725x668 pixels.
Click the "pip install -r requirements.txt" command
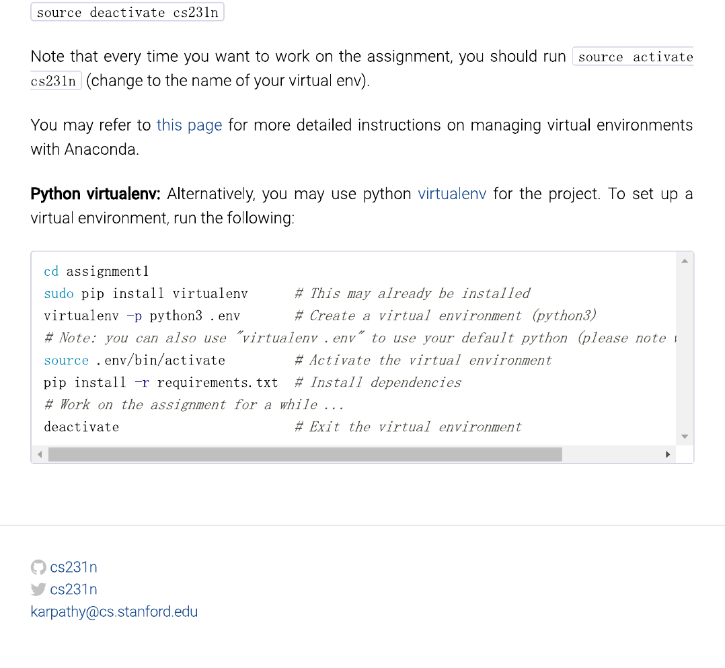pyautogui.click(x=161, y=383)
